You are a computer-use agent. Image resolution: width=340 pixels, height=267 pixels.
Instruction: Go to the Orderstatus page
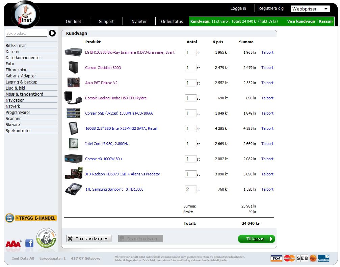172,22
